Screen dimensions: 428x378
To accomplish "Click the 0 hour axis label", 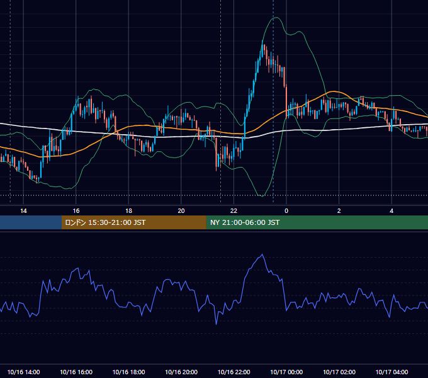I will (x=286, y=211).
